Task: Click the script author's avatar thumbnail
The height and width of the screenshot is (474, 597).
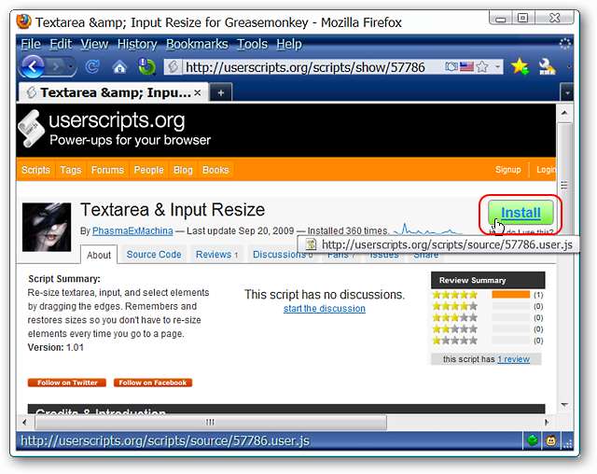Action: (47, 227)
